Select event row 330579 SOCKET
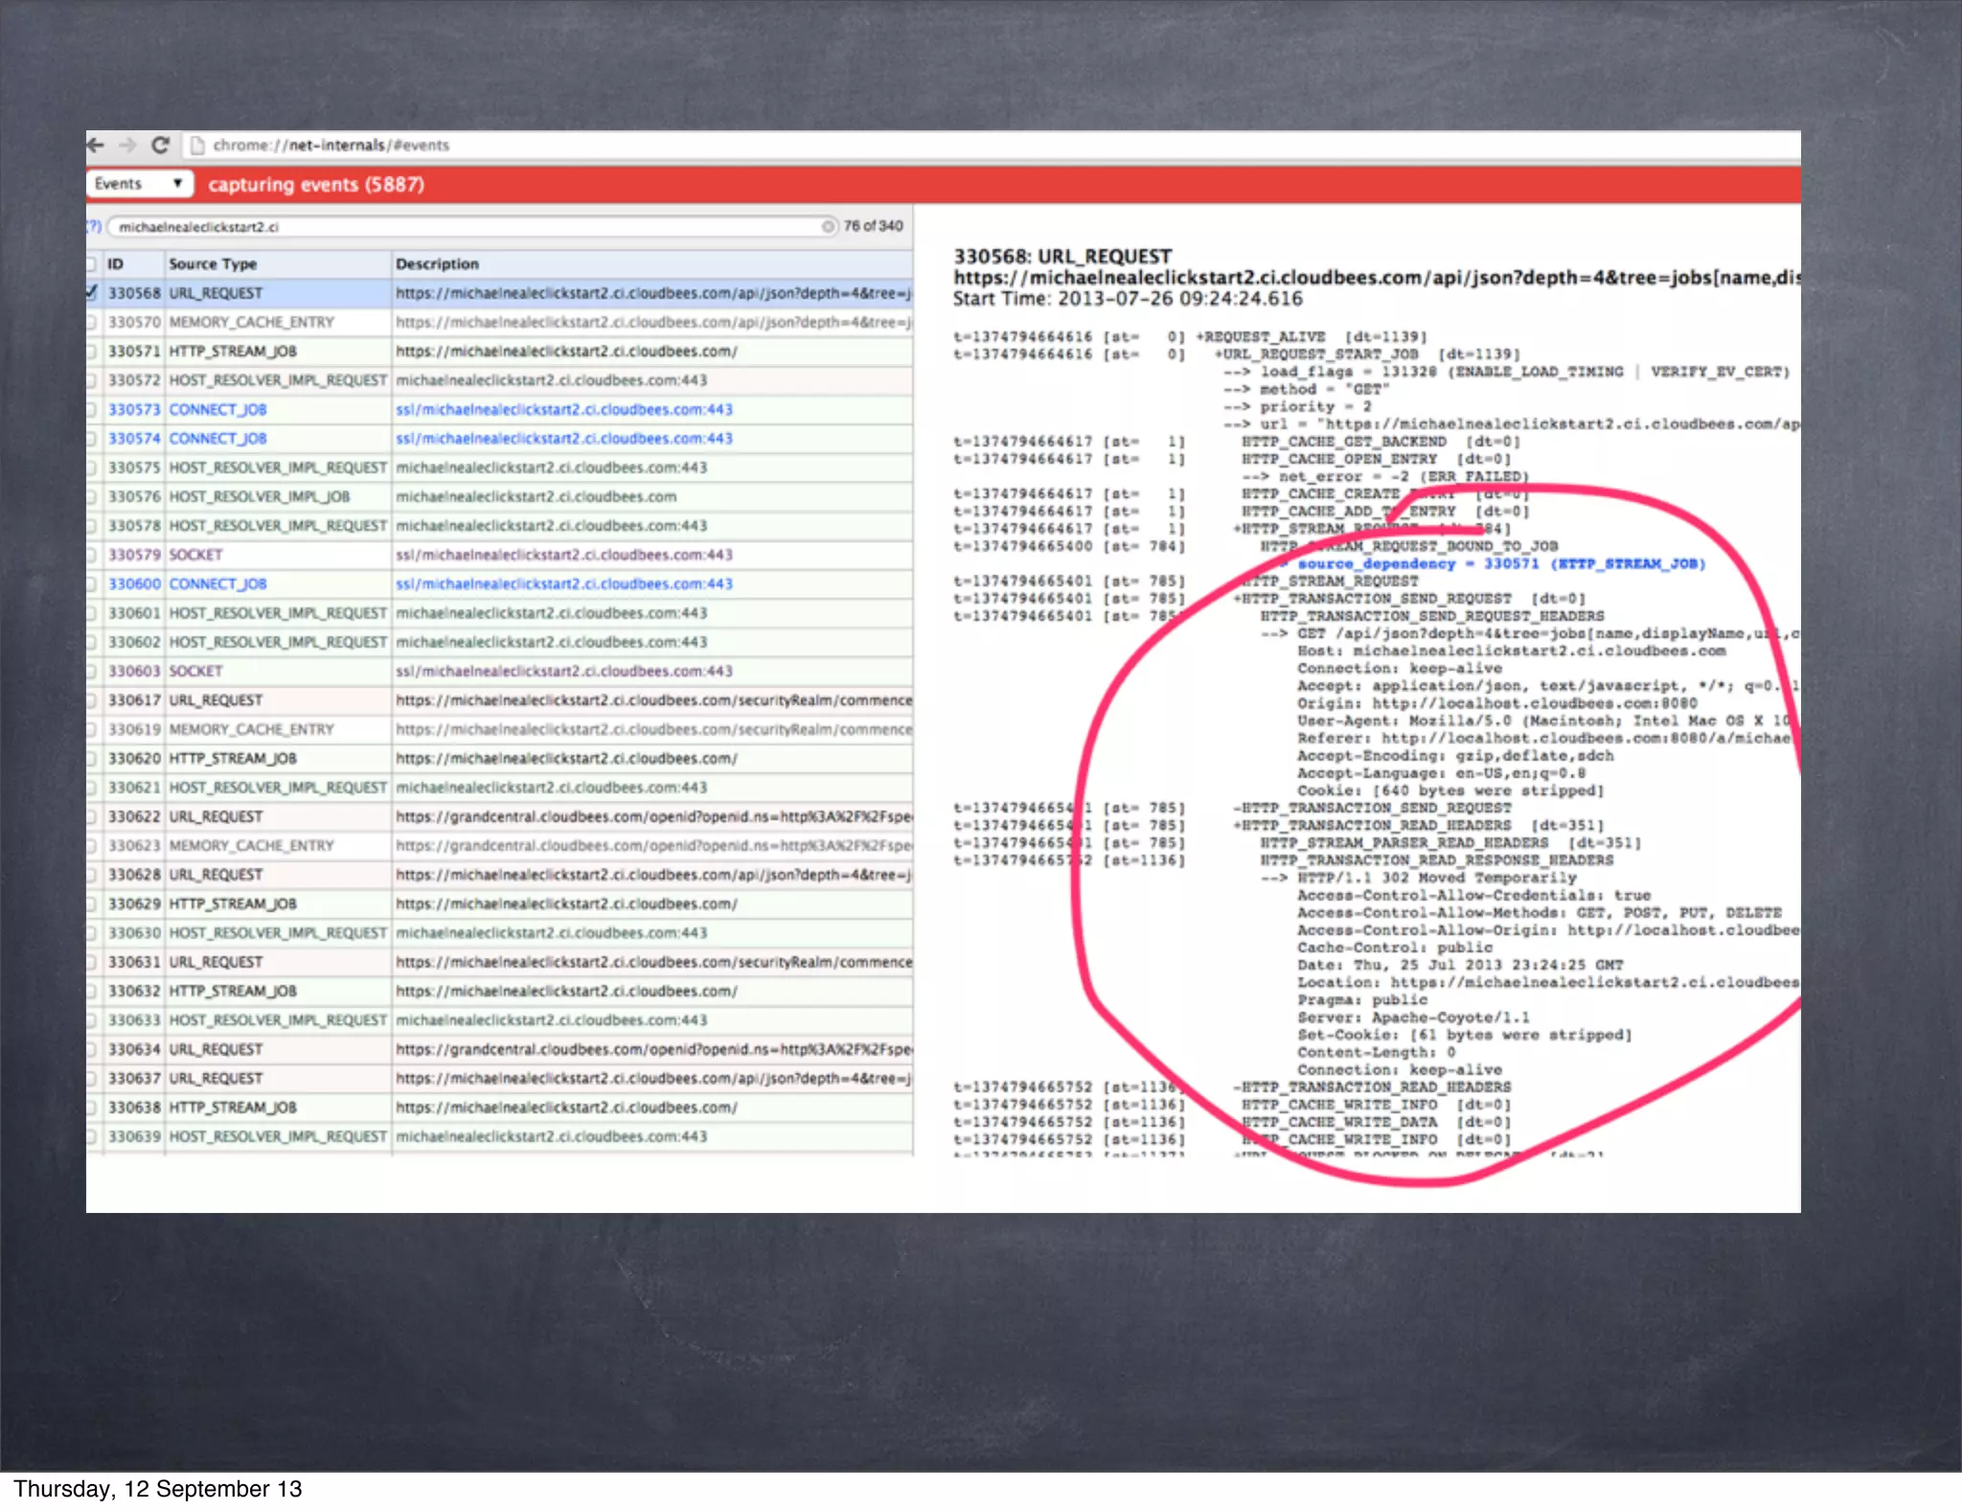The width and height of the screenshot is (1962, 1510). pyautogui.click(x=195, y=555)
